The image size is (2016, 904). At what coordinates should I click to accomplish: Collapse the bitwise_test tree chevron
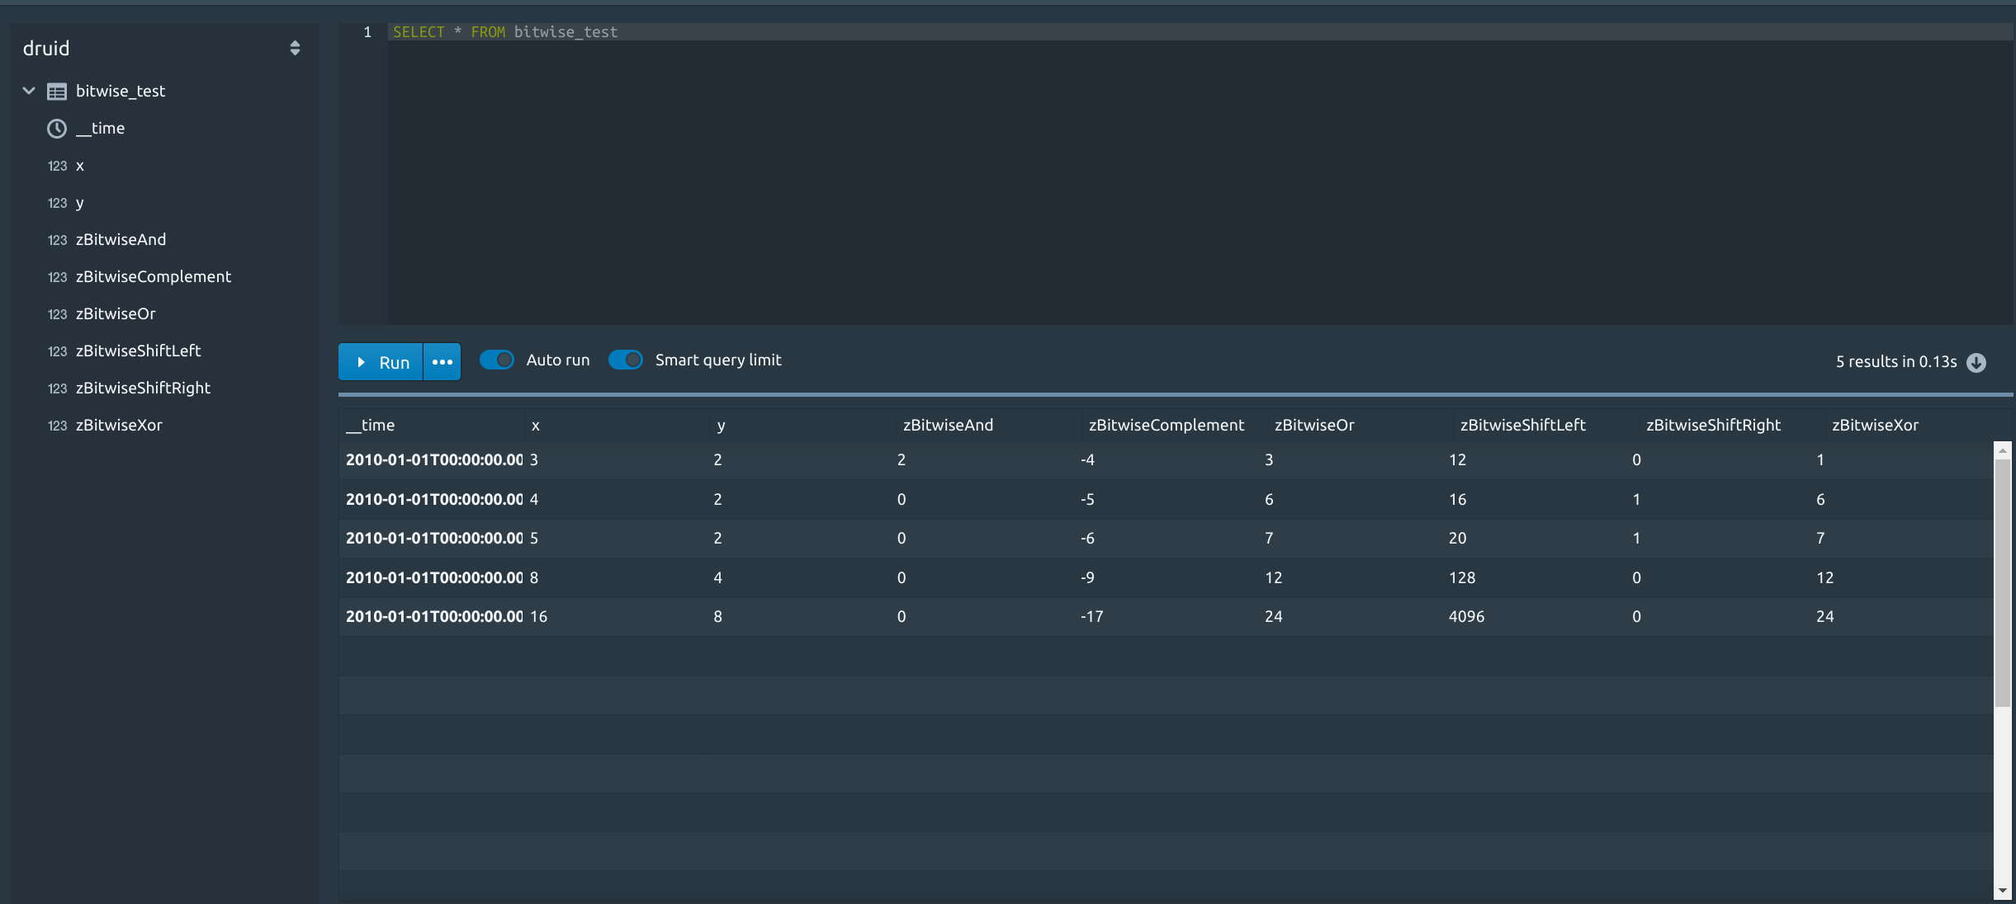(29, 91)
